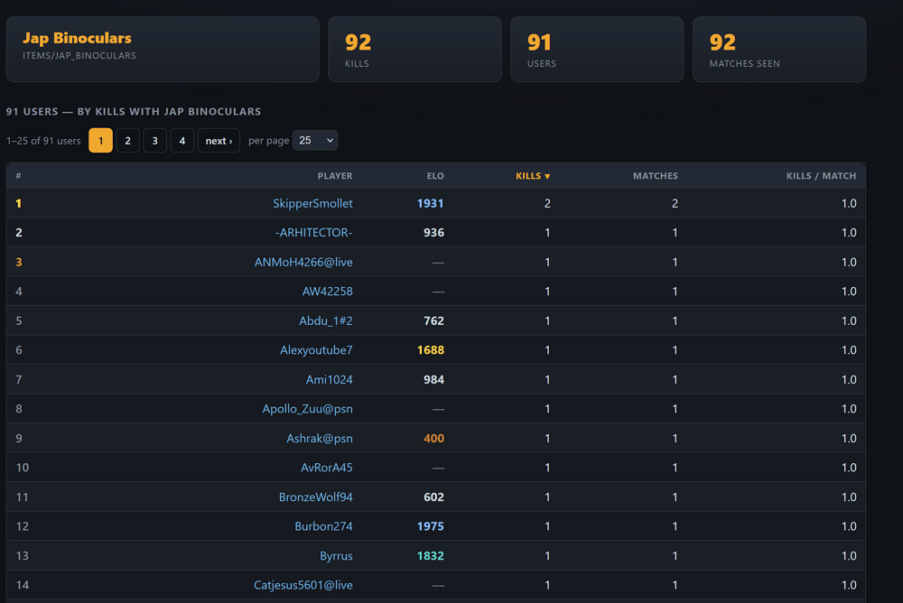Open SkipperSmollet player profile

point(312,203)
